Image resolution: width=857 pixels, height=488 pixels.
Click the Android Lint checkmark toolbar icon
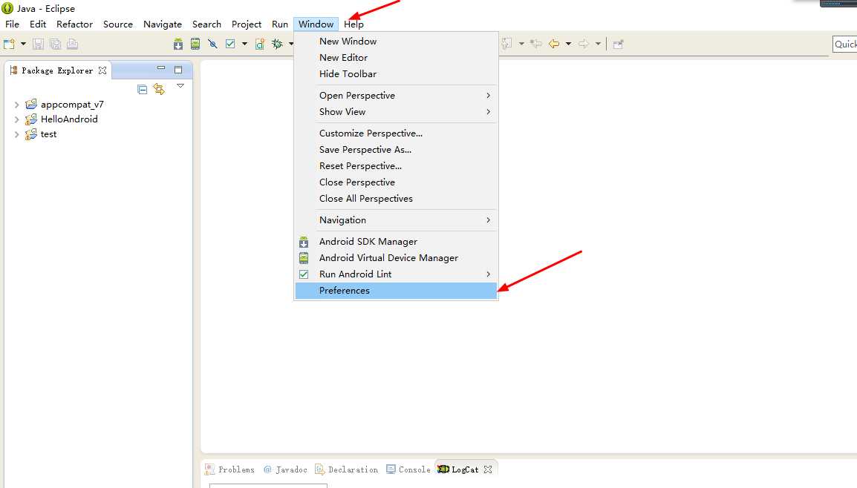(230, 44)
